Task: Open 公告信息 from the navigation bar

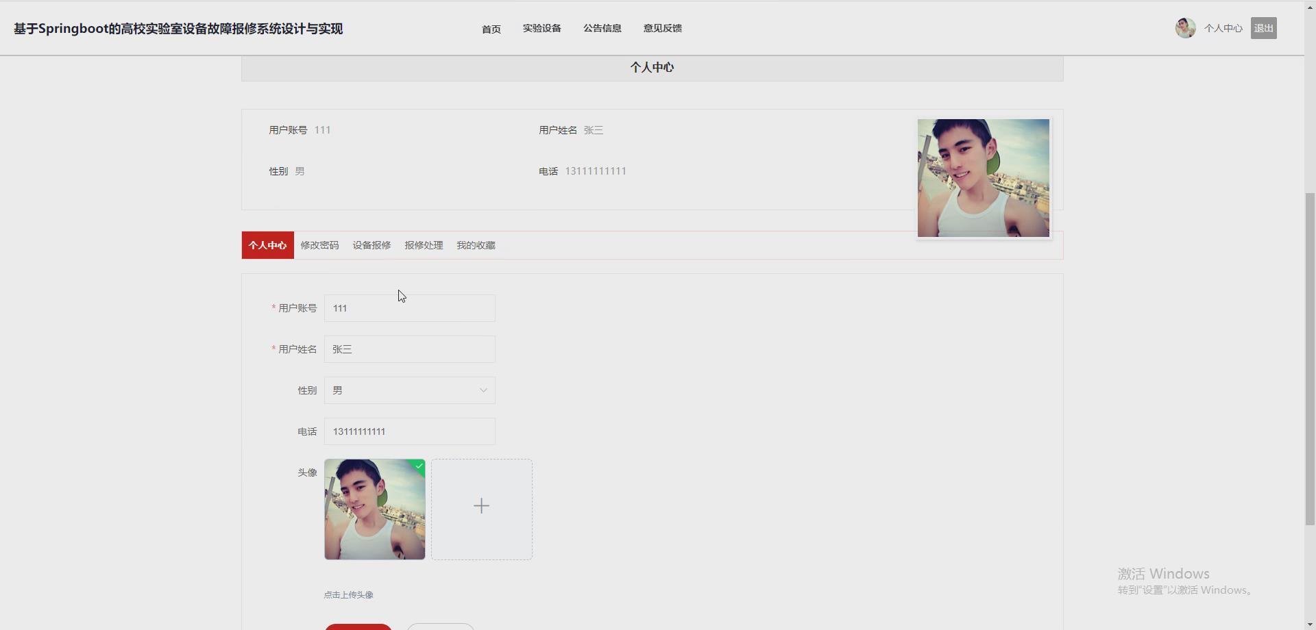Action: click(602, 28)
